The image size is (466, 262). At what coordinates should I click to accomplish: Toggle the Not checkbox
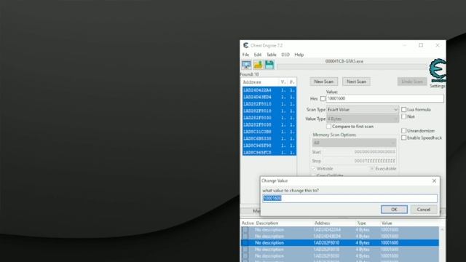tap(403, 116)
